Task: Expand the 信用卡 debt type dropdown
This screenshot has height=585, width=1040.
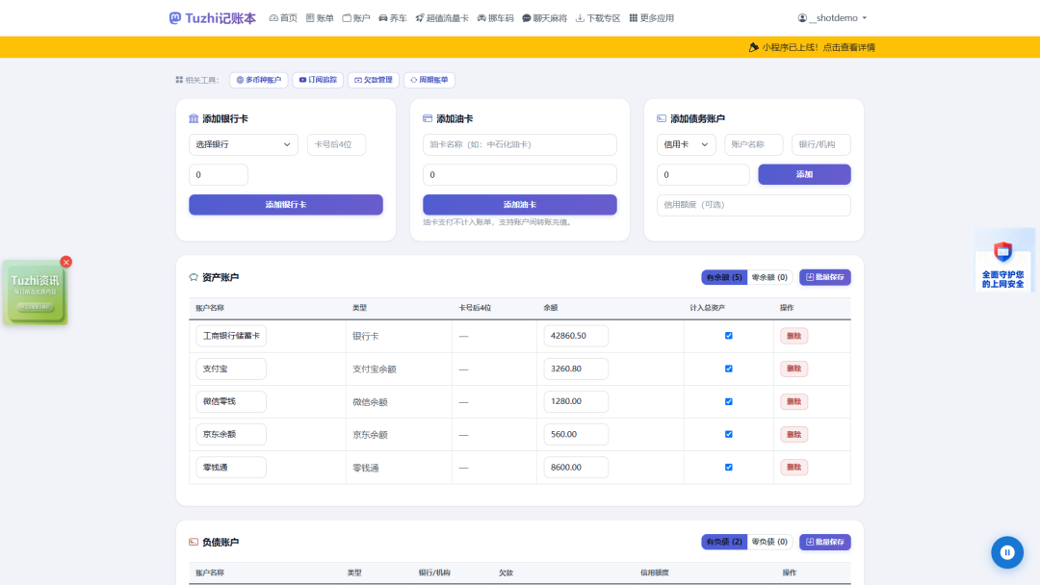Action: 686,144
